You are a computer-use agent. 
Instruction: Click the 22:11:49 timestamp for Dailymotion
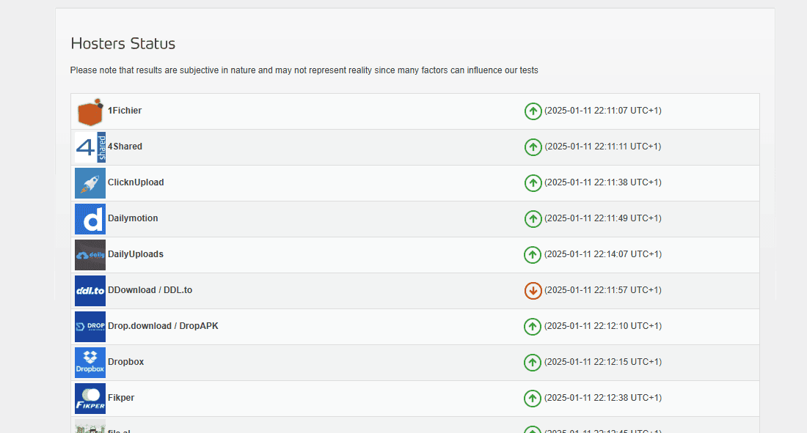click(x=603, y=218)
